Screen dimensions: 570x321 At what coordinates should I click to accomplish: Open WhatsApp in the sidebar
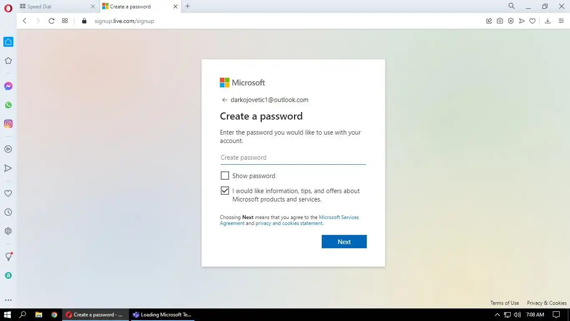pos(8,105)
